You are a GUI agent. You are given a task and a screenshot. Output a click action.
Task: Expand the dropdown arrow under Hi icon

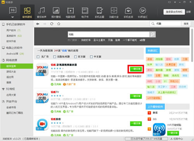pos(12,17)
